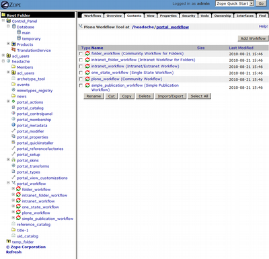
Task: Open the Overview tab
Action: [114, 15]
